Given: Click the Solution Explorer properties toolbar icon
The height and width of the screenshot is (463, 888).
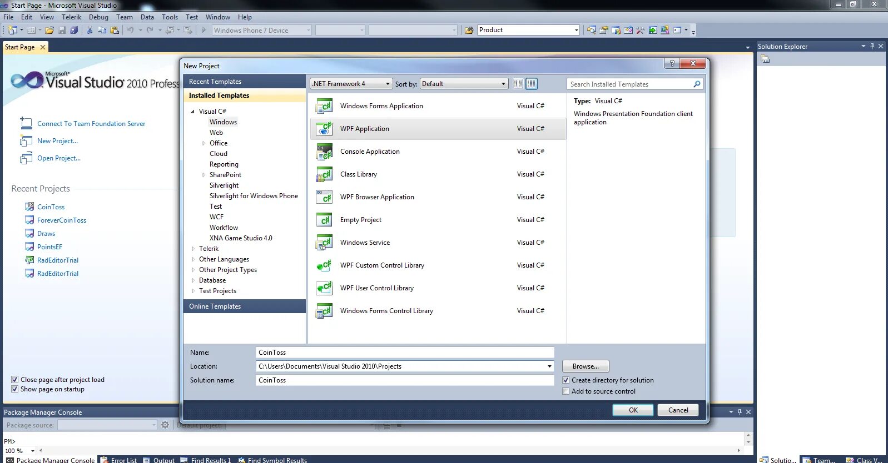Looking at the screenshot, I should click(766, 59).
